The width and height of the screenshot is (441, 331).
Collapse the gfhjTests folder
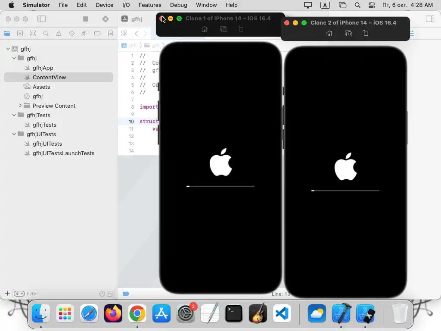[x=14, y=115]
